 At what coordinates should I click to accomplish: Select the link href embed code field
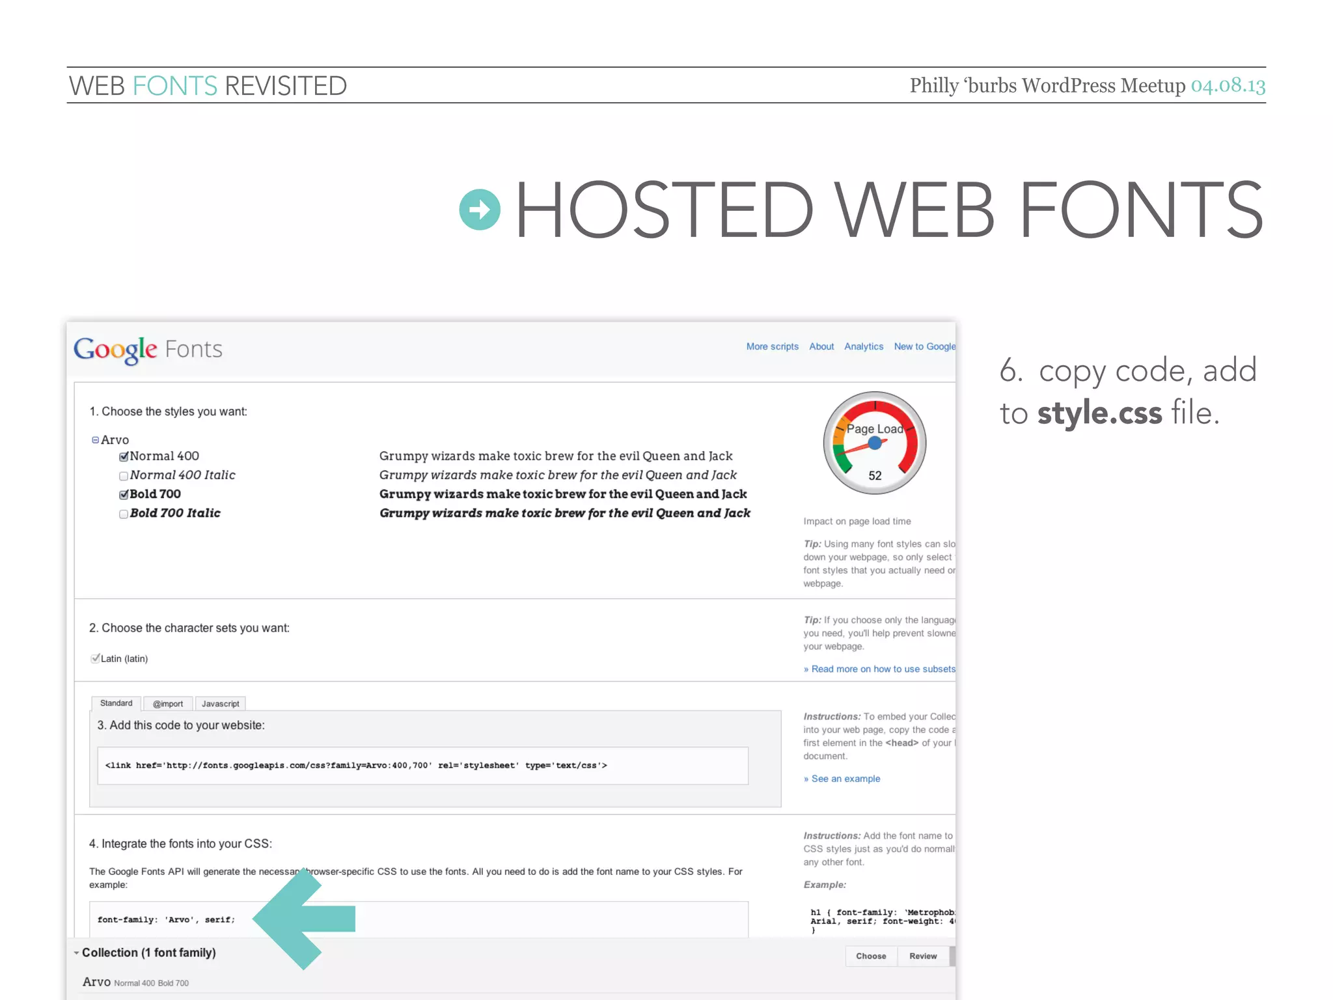[422, 766]
